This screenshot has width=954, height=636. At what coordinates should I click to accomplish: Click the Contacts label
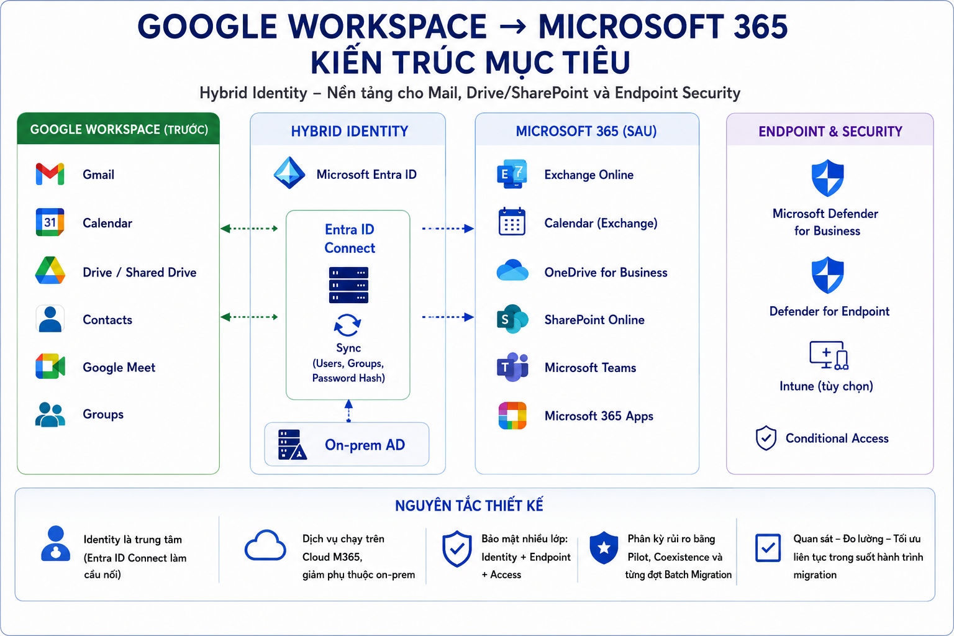[x=107, y=320]
